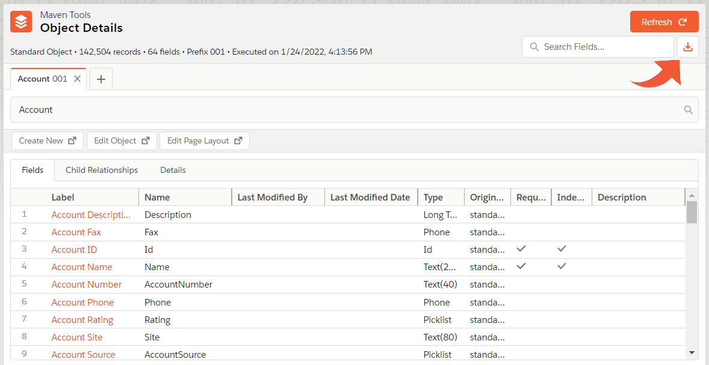Click the Long T... type cell
Screen dimensions: 709x365
(441, 215)
